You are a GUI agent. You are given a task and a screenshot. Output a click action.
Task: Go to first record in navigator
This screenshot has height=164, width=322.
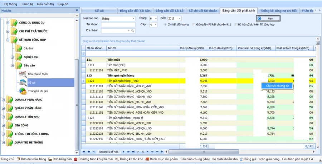point(84,152)
